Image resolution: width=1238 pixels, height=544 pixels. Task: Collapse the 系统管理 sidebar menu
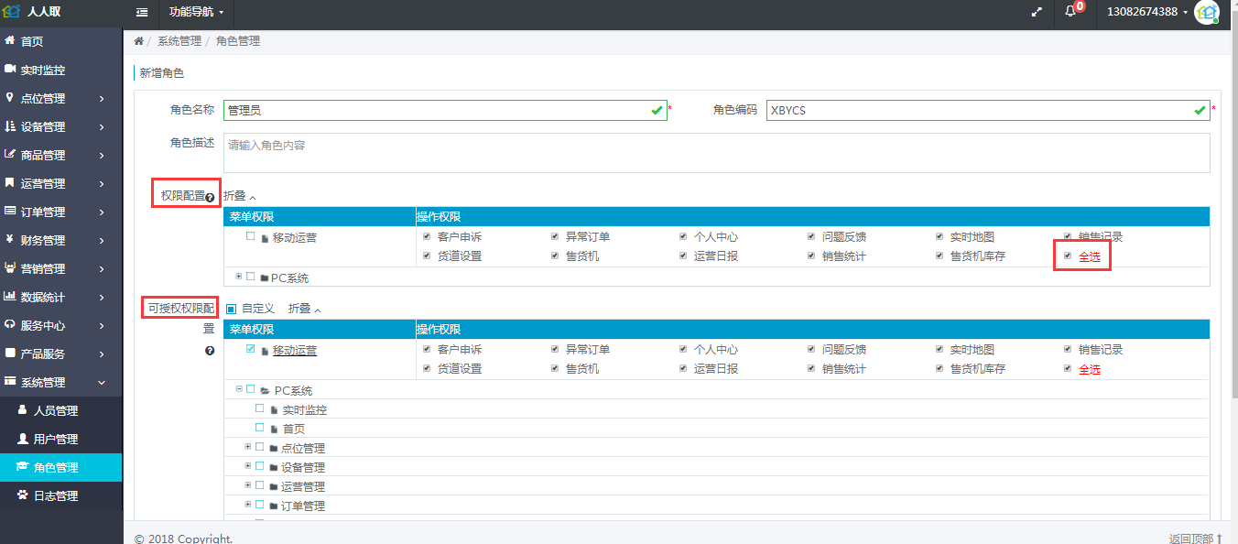coord(60,382)
